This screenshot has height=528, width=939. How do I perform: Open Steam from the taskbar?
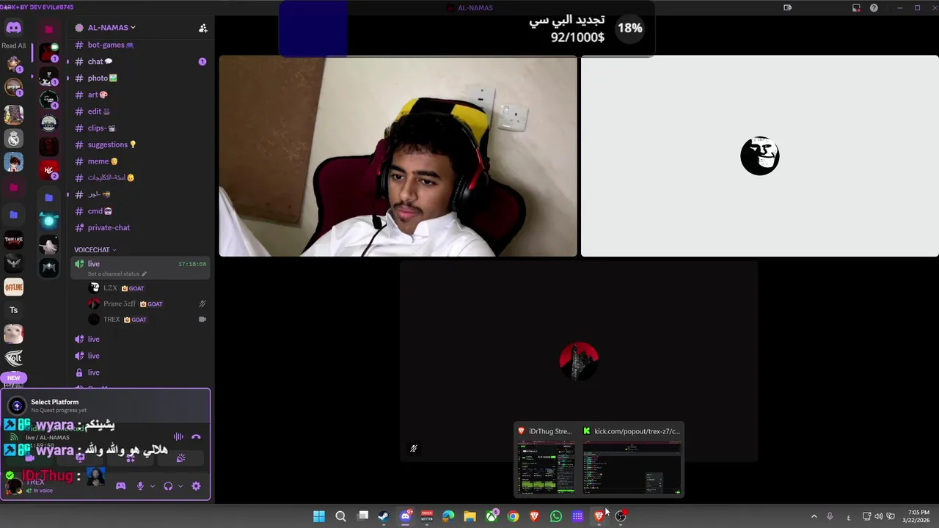click(x=383, y=516)
